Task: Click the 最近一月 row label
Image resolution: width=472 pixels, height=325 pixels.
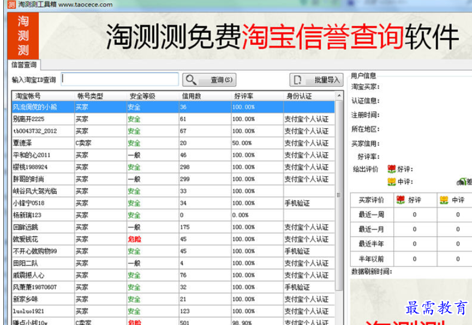Action: [x=372, y=230]
